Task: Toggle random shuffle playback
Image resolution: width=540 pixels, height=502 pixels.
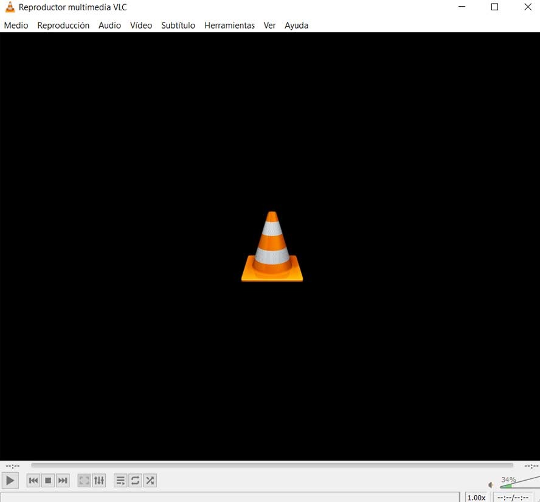Action: [150, 480]
